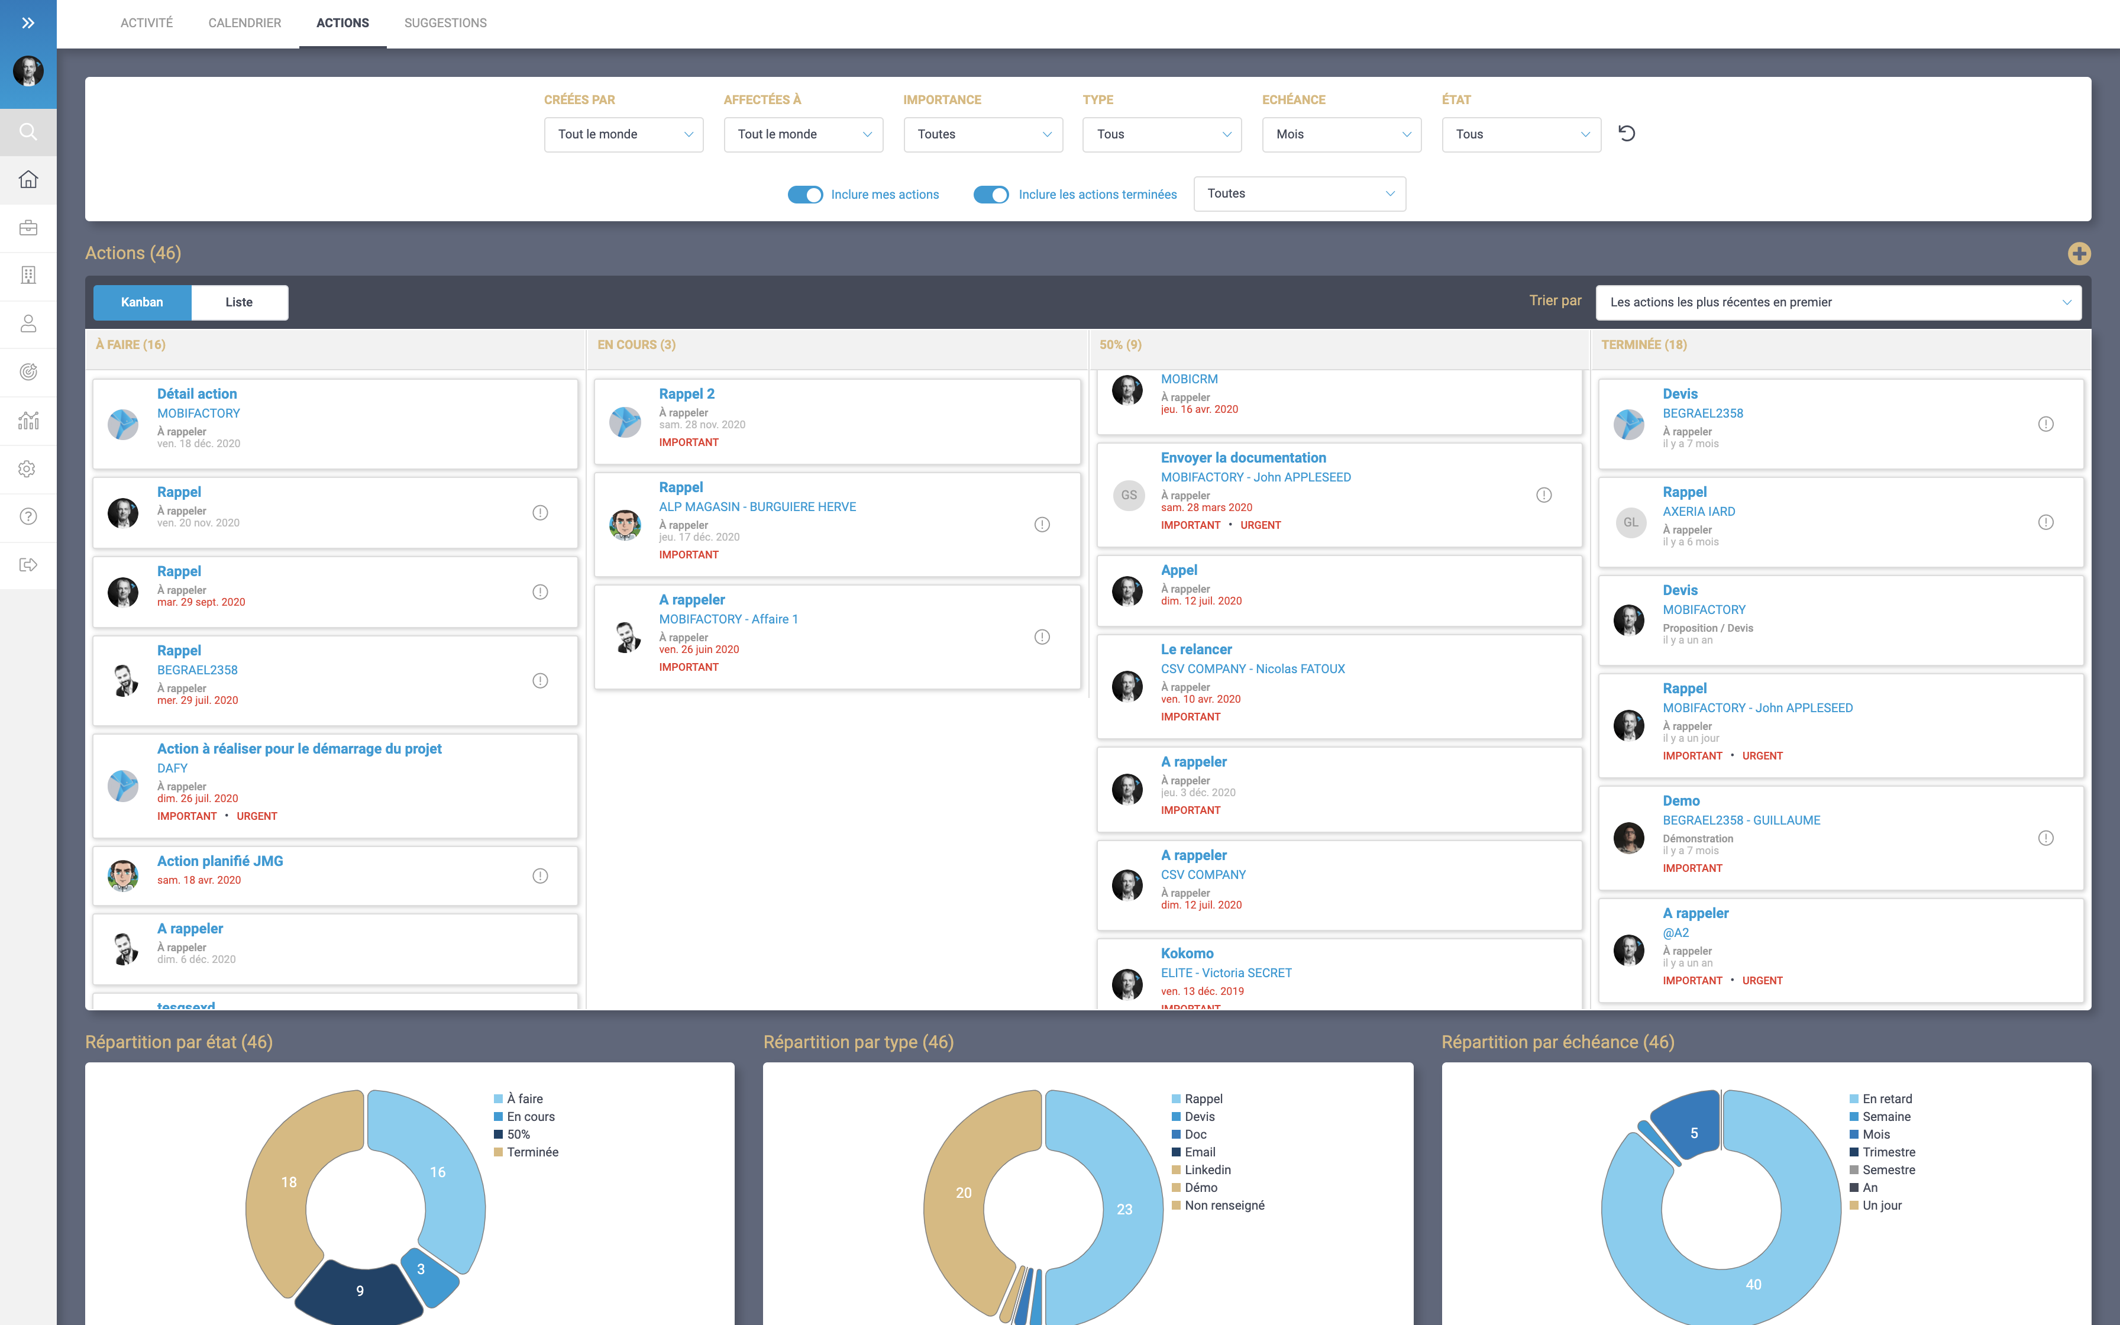Open the briefcase icon in sidebar
Image resolution: width=2120 pixels, height=1325 pixels.
click(28, 228)
